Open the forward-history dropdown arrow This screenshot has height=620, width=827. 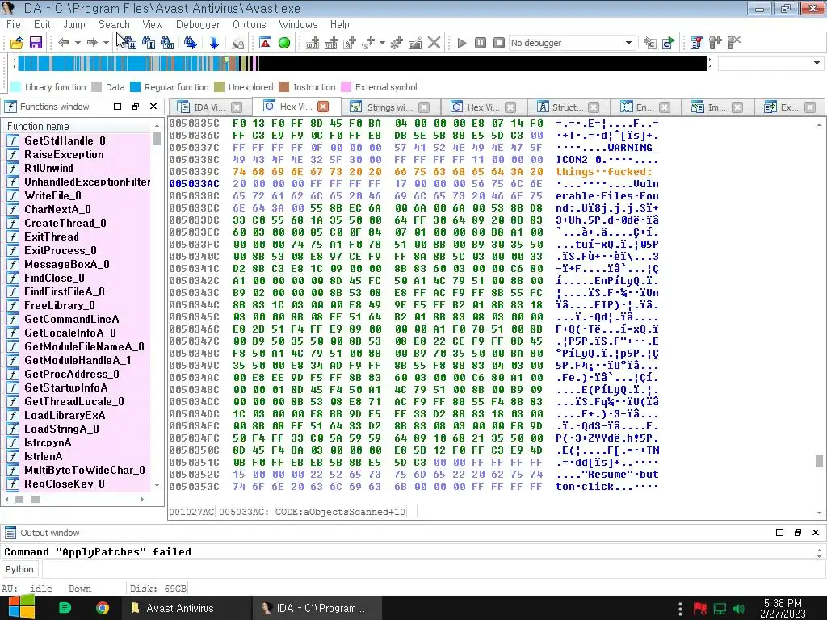(x=106, y=43)
